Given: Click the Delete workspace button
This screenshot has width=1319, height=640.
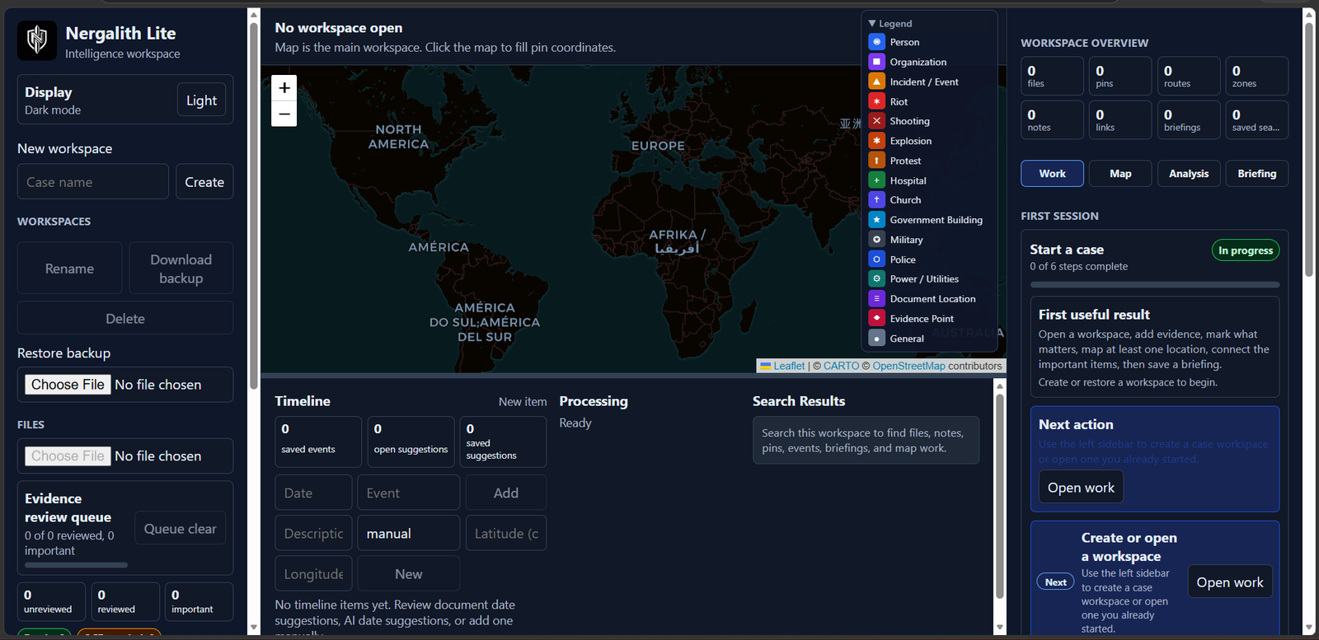Looking at the screenshot, I should click(x=125, y=319).
